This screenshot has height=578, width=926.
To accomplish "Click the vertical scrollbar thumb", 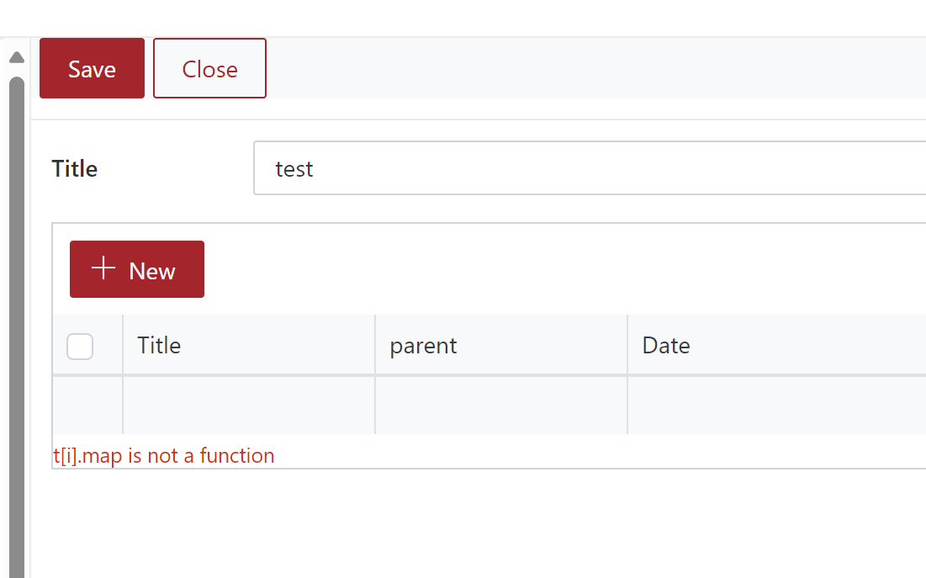I will pos(16,320).
